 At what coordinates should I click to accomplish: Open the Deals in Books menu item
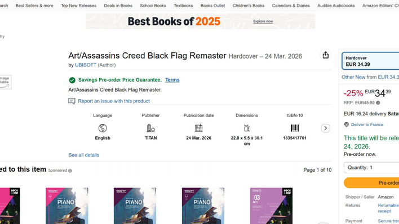point(118,6)
